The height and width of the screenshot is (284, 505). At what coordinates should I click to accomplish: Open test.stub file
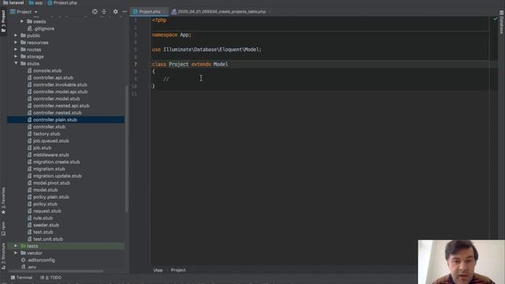tap(43, 232)
